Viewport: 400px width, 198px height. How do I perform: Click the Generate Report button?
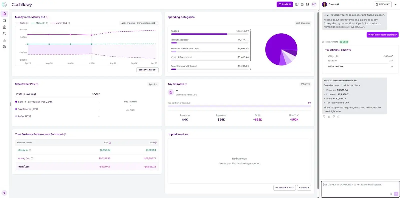[148, 70]
